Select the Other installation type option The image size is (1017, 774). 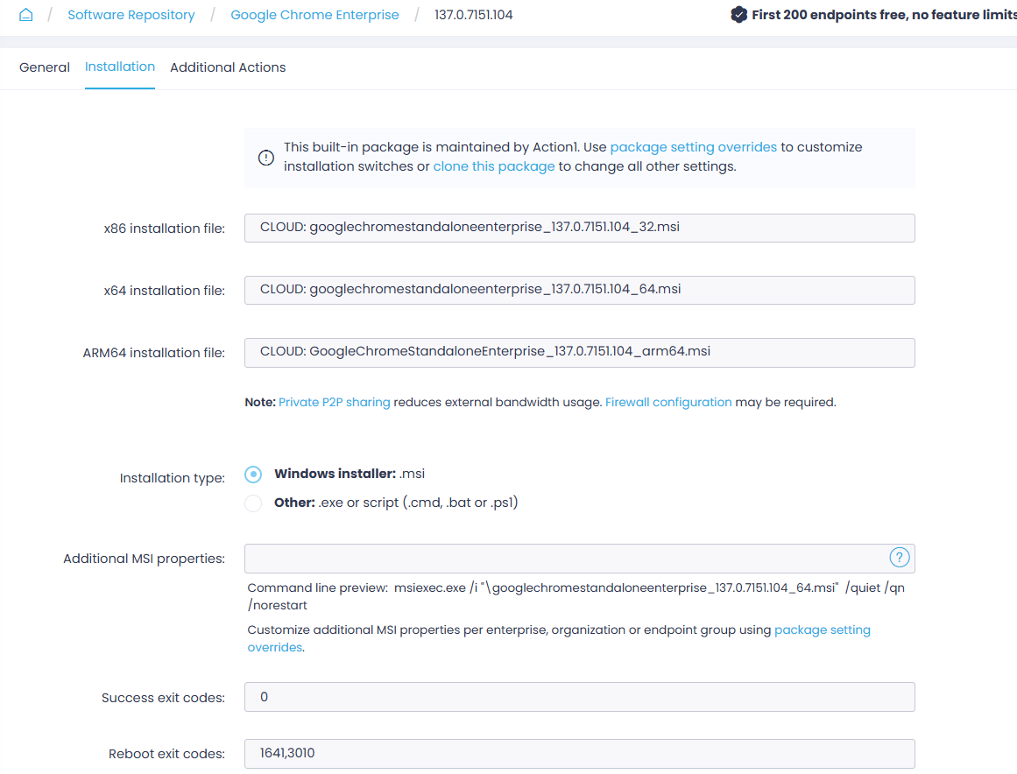tap(253, 503)
